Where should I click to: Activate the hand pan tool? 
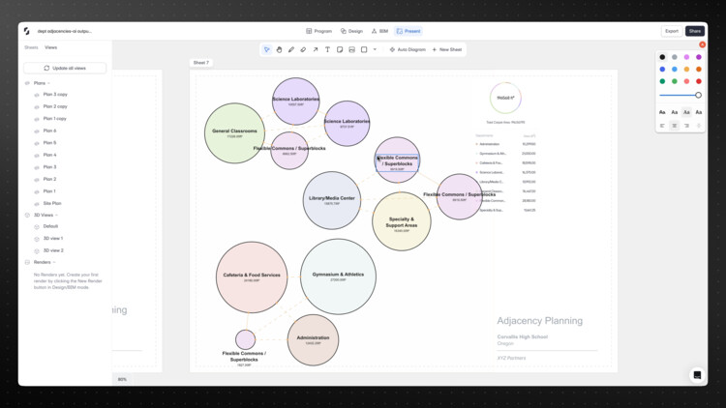click(x=279, y=49)
